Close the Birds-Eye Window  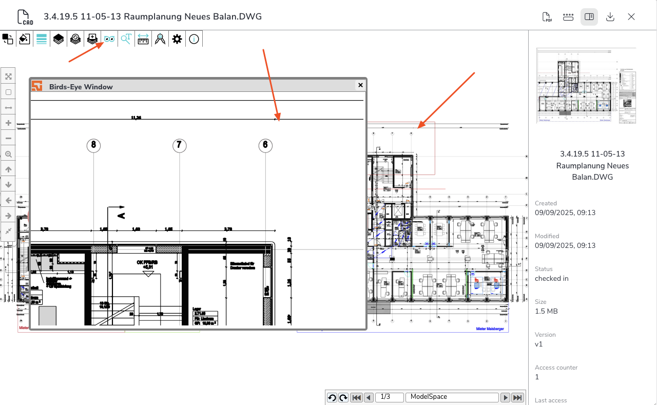tap(360, 85)
